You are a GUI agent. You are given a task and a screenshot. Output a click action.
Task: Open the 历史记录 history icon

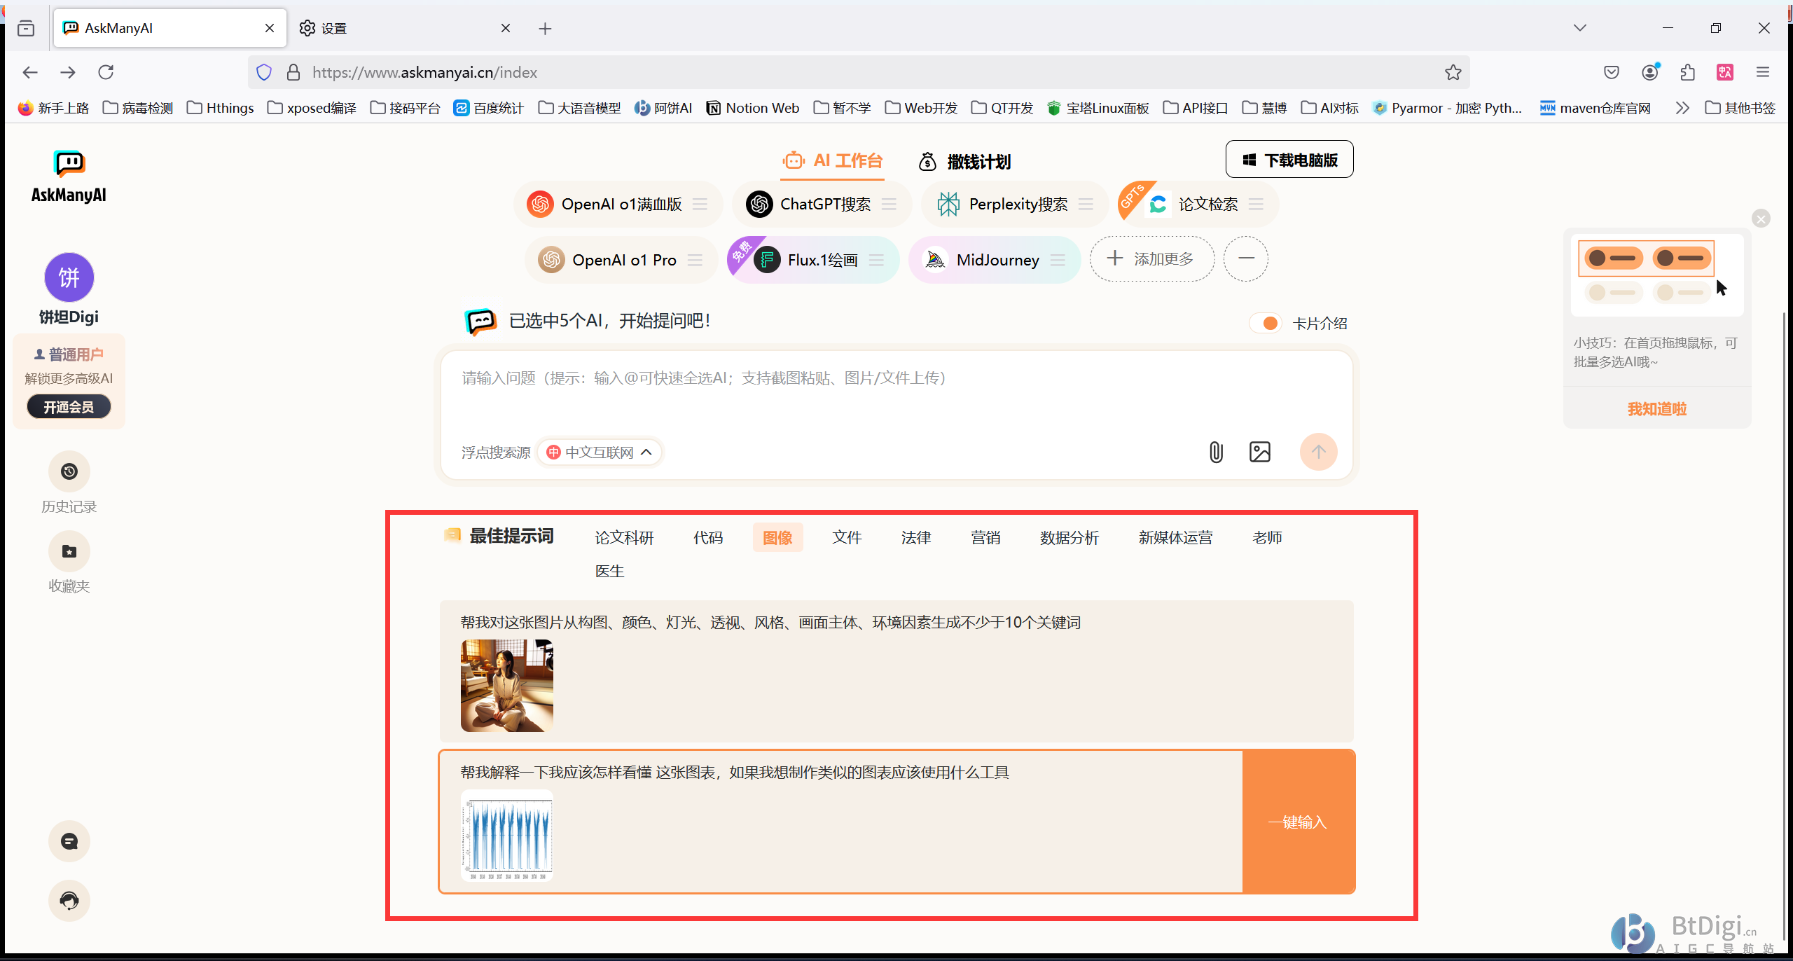tap(69, 471)
